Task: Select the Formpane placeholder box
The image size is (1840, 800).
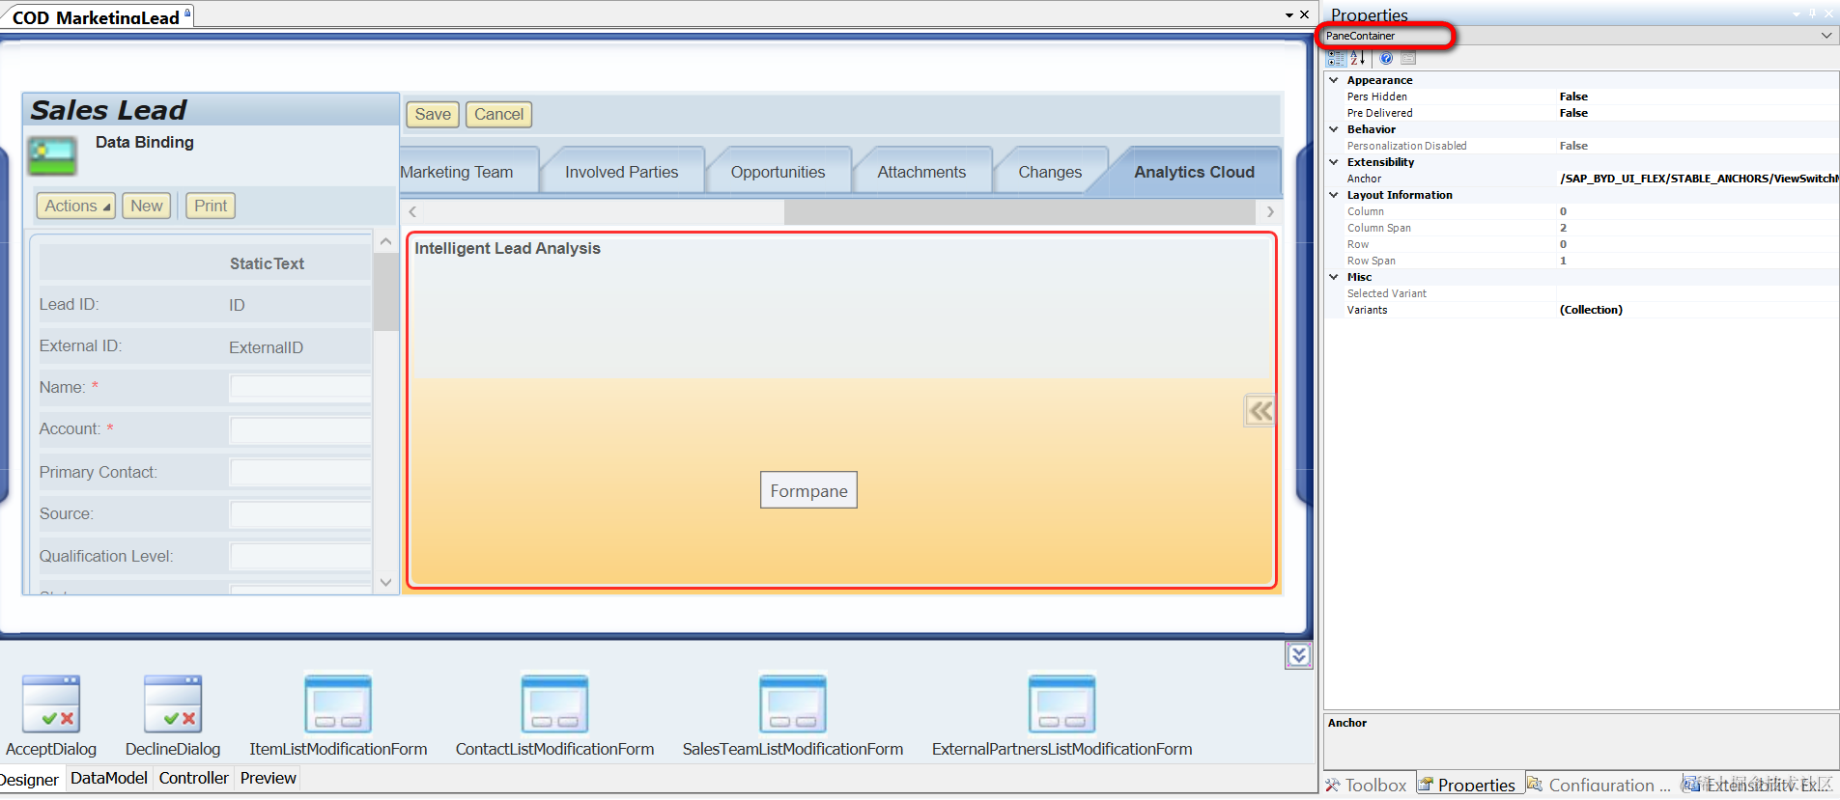Action: 808,490
